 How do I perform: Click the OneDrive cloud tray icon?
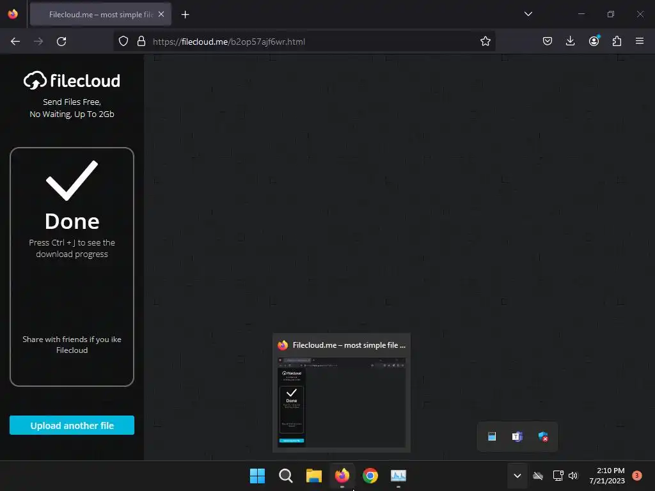[538, 476]
